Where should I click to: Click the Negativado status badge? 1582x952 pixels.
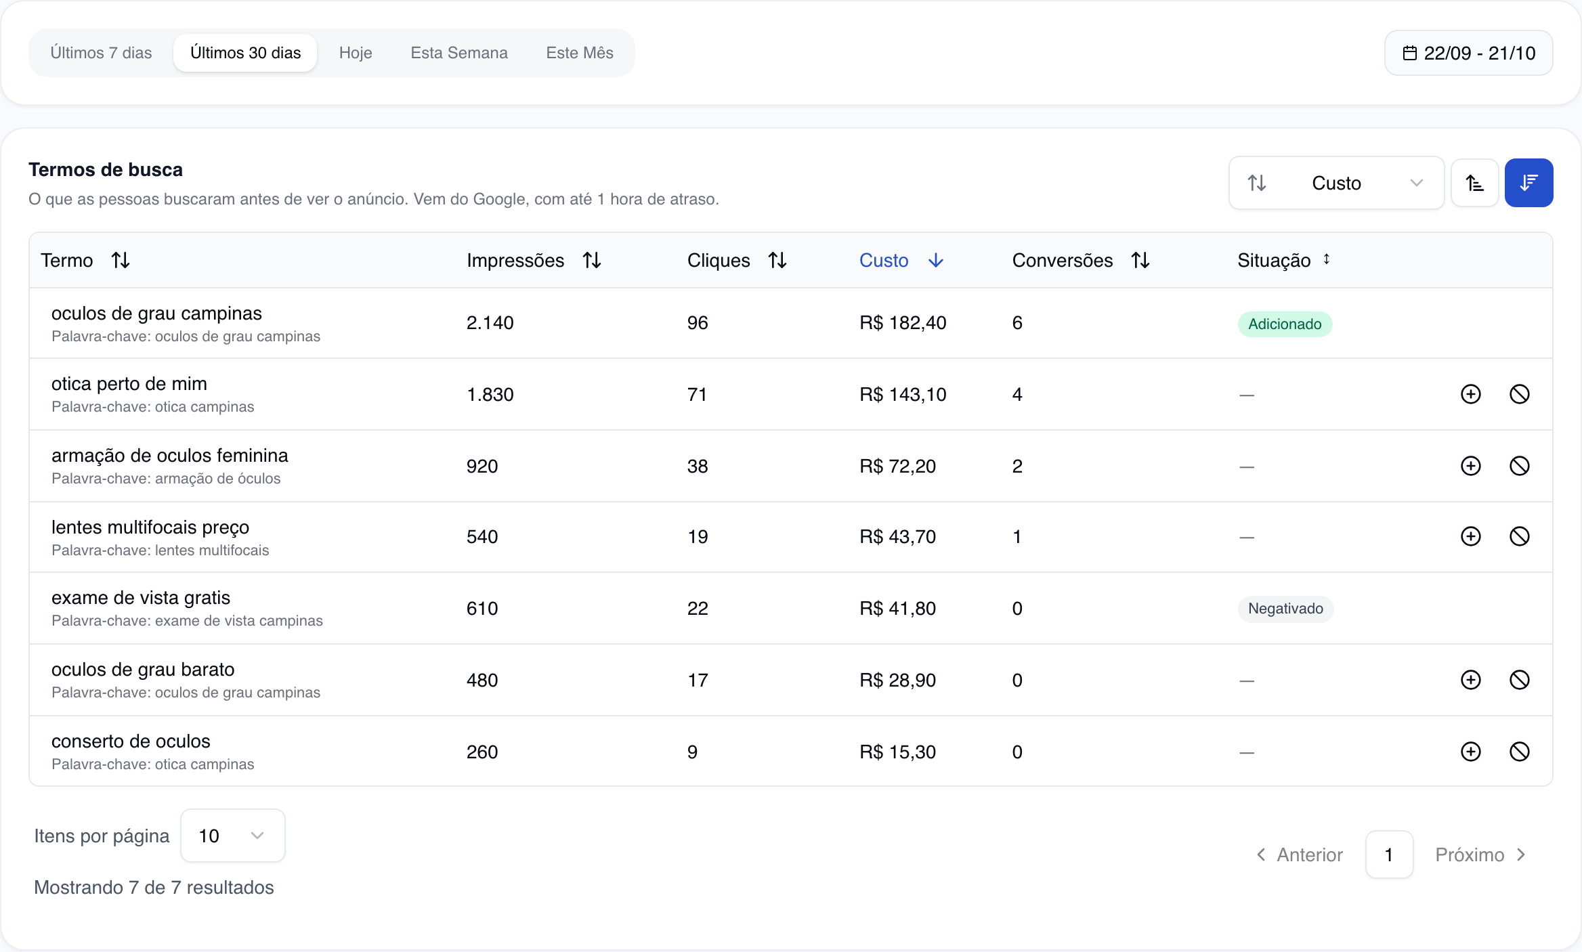coord(1285,608)
